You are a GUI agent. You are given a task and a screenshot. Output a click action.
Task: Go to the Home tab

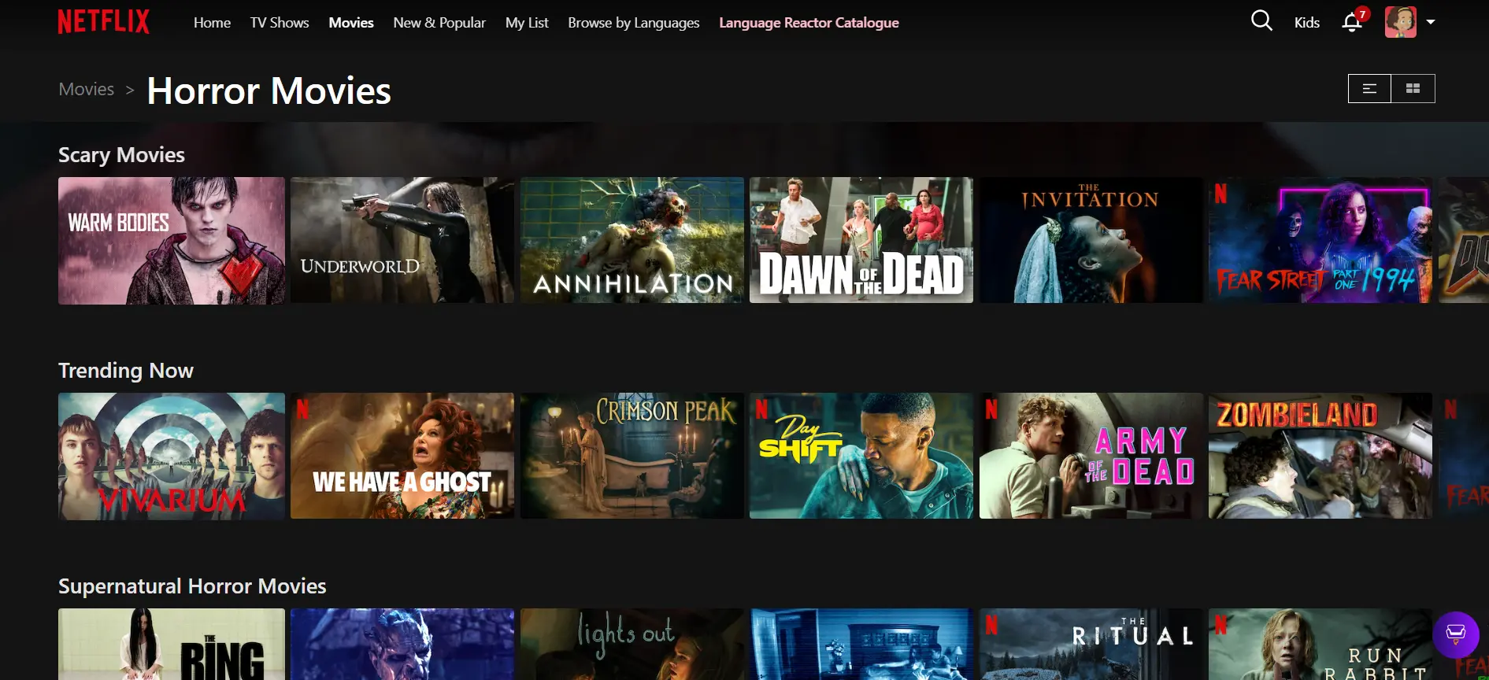tap(212, 23)
